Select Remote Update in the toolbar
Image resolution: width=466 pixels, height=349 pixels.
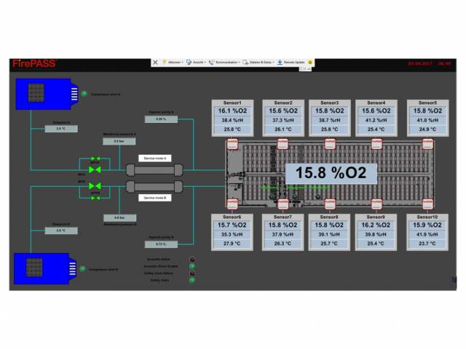pyautogui.click(x=294, y=63)
